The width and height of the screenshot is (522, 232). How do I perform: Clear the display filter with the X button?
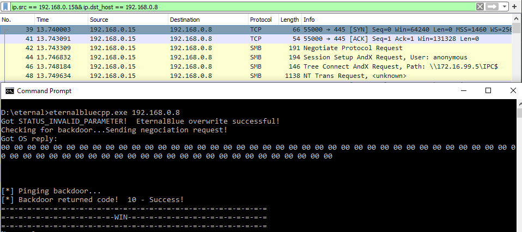click(x=479, y=7)
